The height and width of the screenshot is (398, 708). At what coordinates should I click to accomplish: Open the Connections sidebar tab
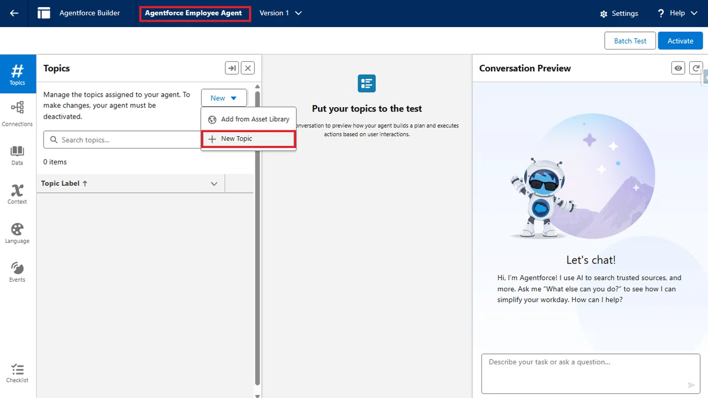(17, 114)
